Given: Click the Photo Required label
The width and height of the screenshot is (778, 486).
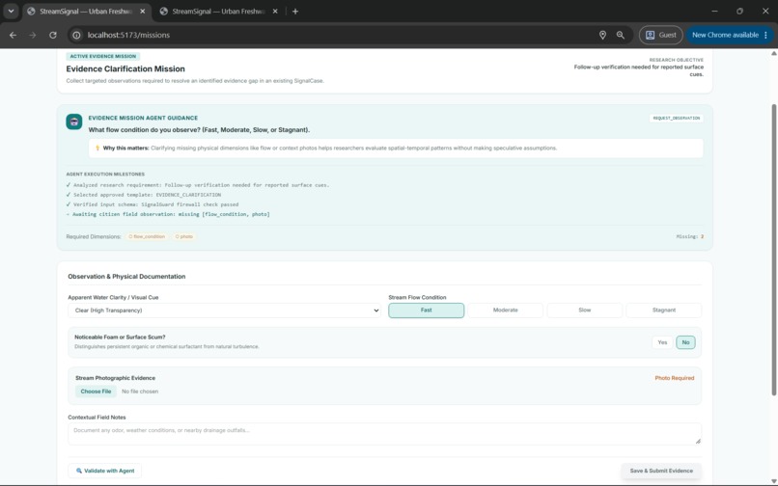Looking at the screenshot, I should click(675, 378).
